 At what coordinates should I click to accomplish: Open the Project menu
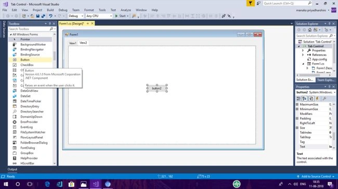click(37, 10)
